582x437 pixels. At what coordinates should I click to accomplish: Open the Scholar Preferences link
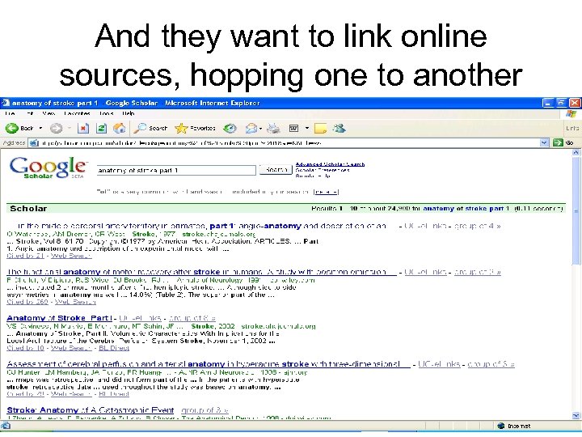pyautogui.click(x=323, y=170)
